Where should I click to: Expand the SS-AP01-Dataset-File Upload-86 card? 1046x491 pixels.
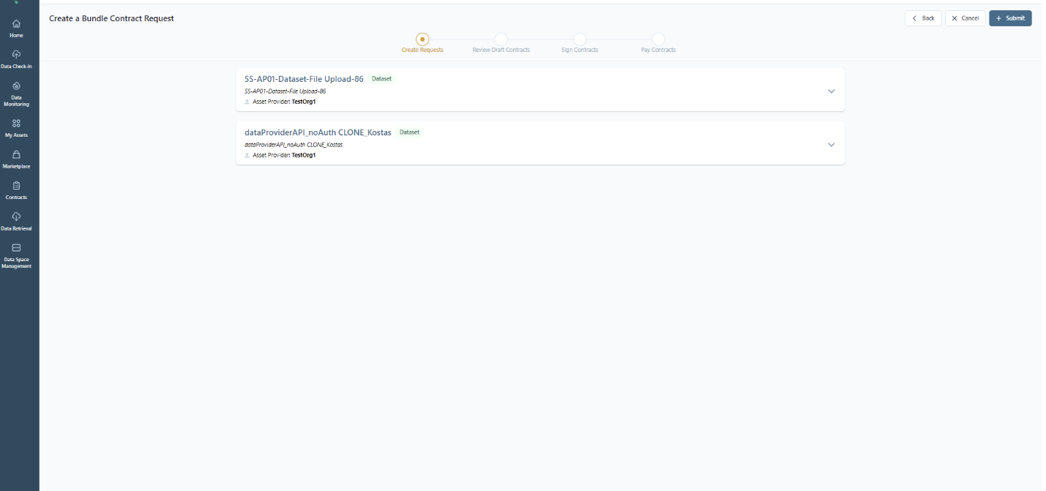point(831,91)
